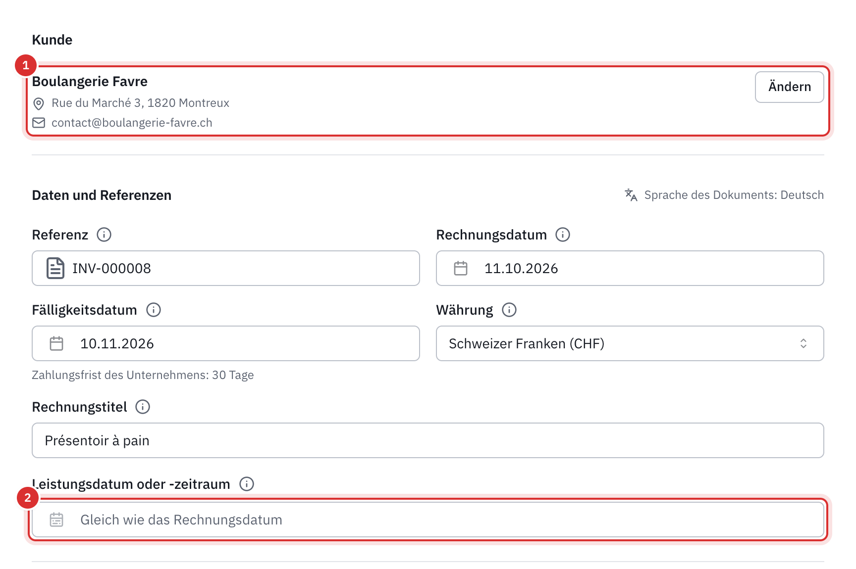
Task: Click the translate icon beside Sprache des Dokuments
Action: pyautogui.click(x=631, y=195)
